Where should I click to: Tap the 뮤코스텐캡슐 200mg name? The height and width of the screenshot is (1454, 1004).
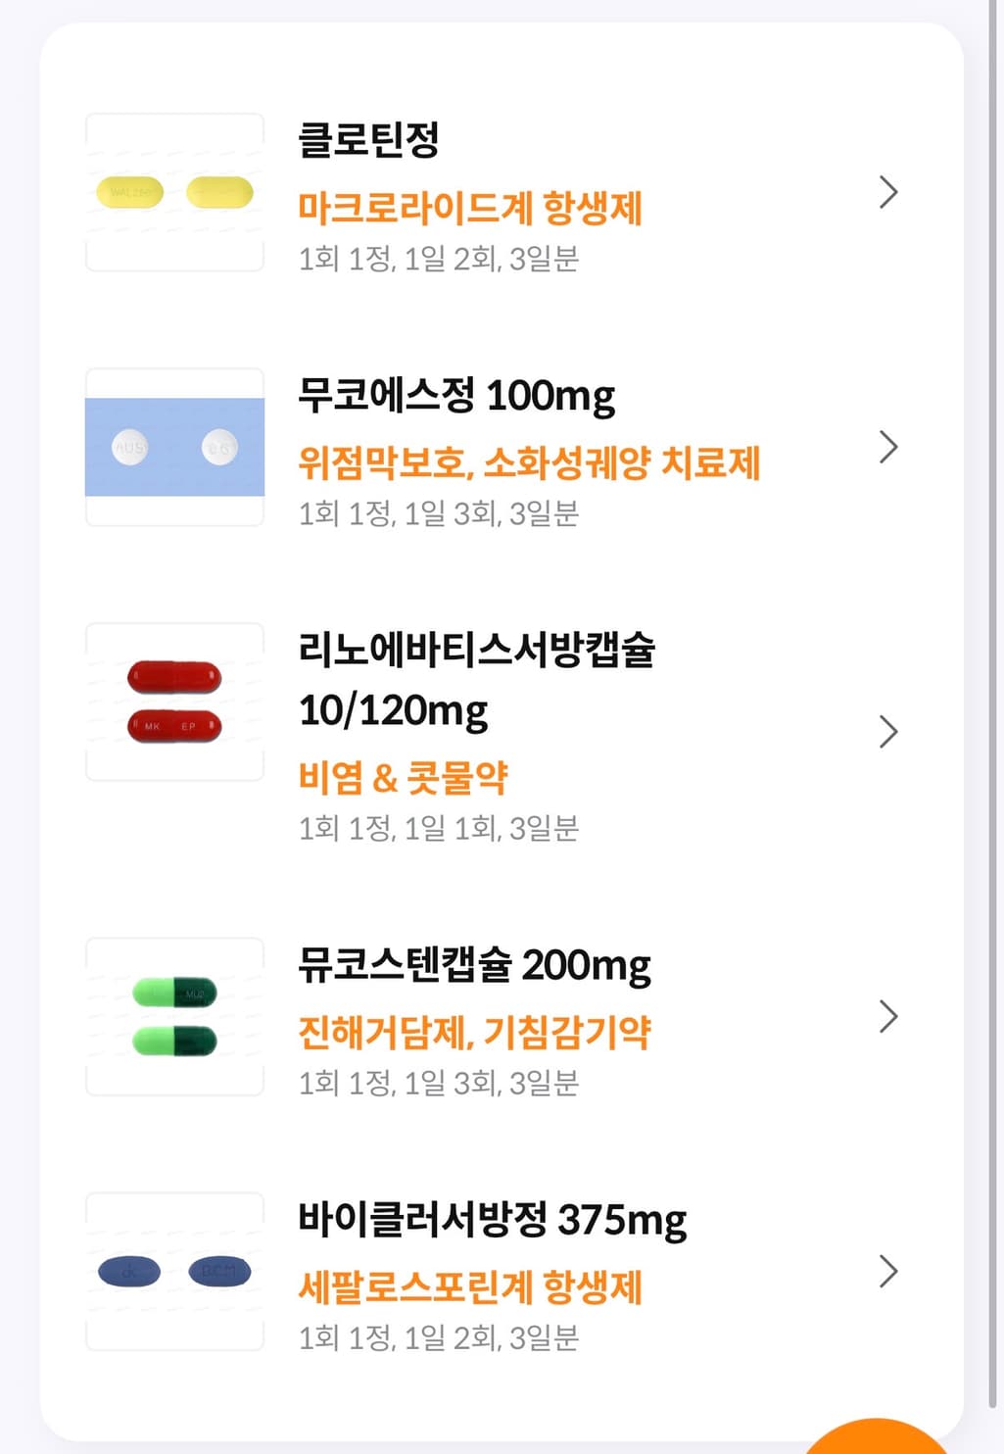click(x=474, y=965)
